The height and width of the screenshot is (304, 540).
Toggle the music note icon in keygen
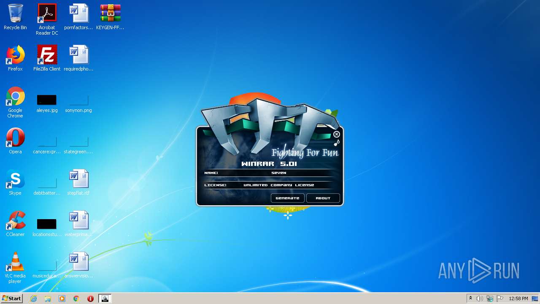[x=337, y=143]
